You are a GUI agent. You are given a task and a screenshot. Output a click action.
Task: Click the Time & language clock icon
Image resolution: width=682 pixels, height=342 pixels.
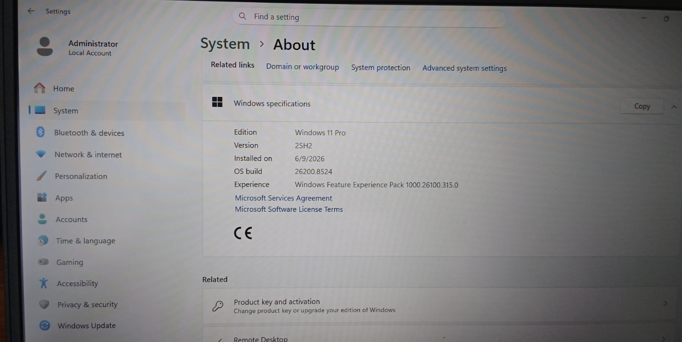[x=43, y=240]
